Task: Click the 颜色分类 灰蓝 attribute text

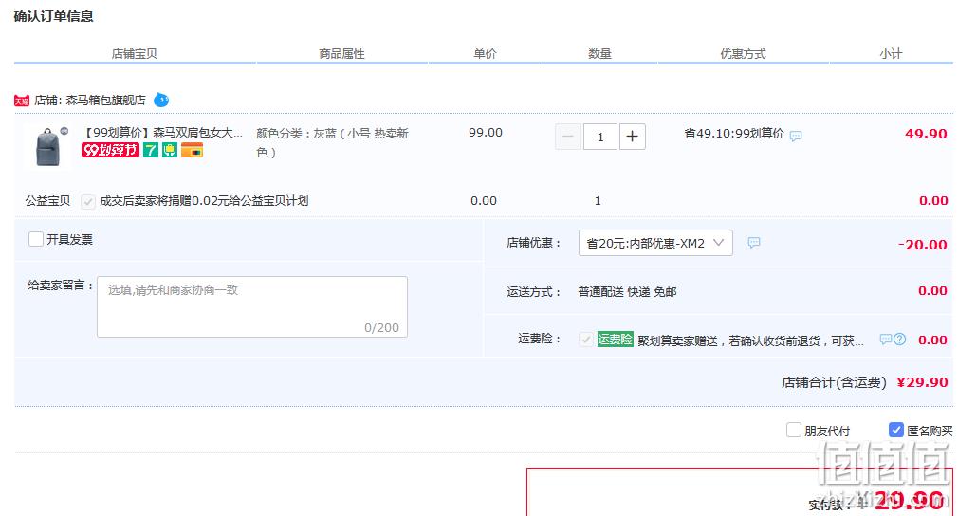Action: tap(332, 142)
